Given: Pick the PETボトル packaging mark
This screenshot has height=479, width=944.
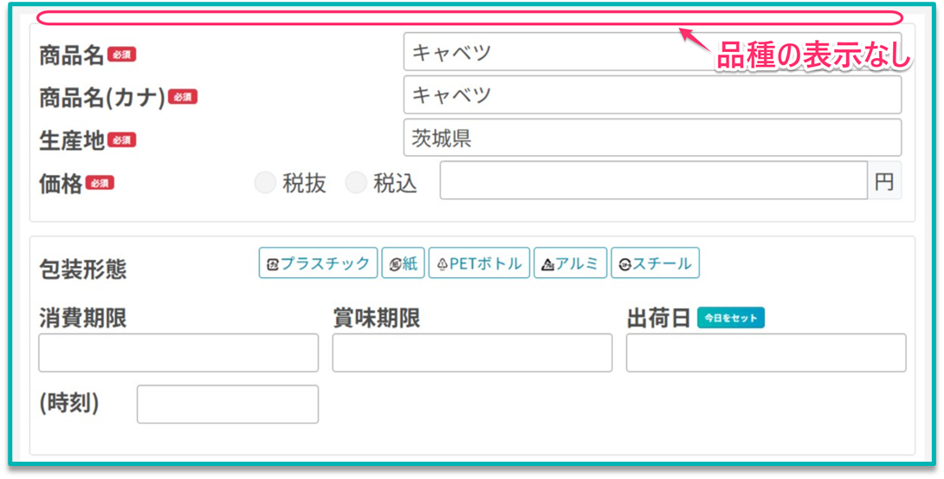Looking at the screenshot, I should (479, 263).
